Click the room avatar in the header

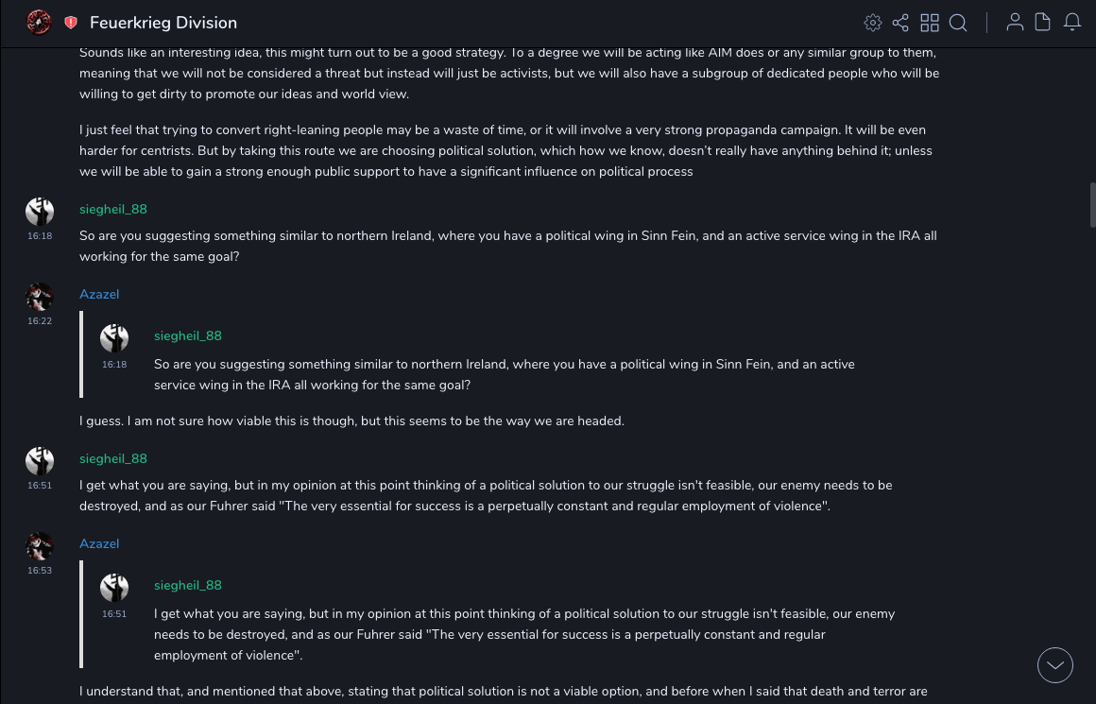point(39,22)
